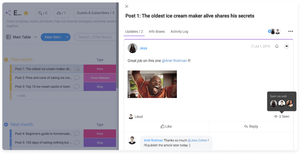
Task: Click the pink Print status for Post 1
Action: 100,69
